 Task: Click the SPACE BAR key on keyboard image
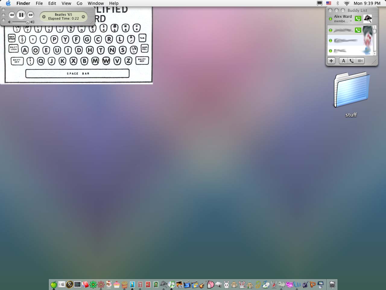(78, 73)
